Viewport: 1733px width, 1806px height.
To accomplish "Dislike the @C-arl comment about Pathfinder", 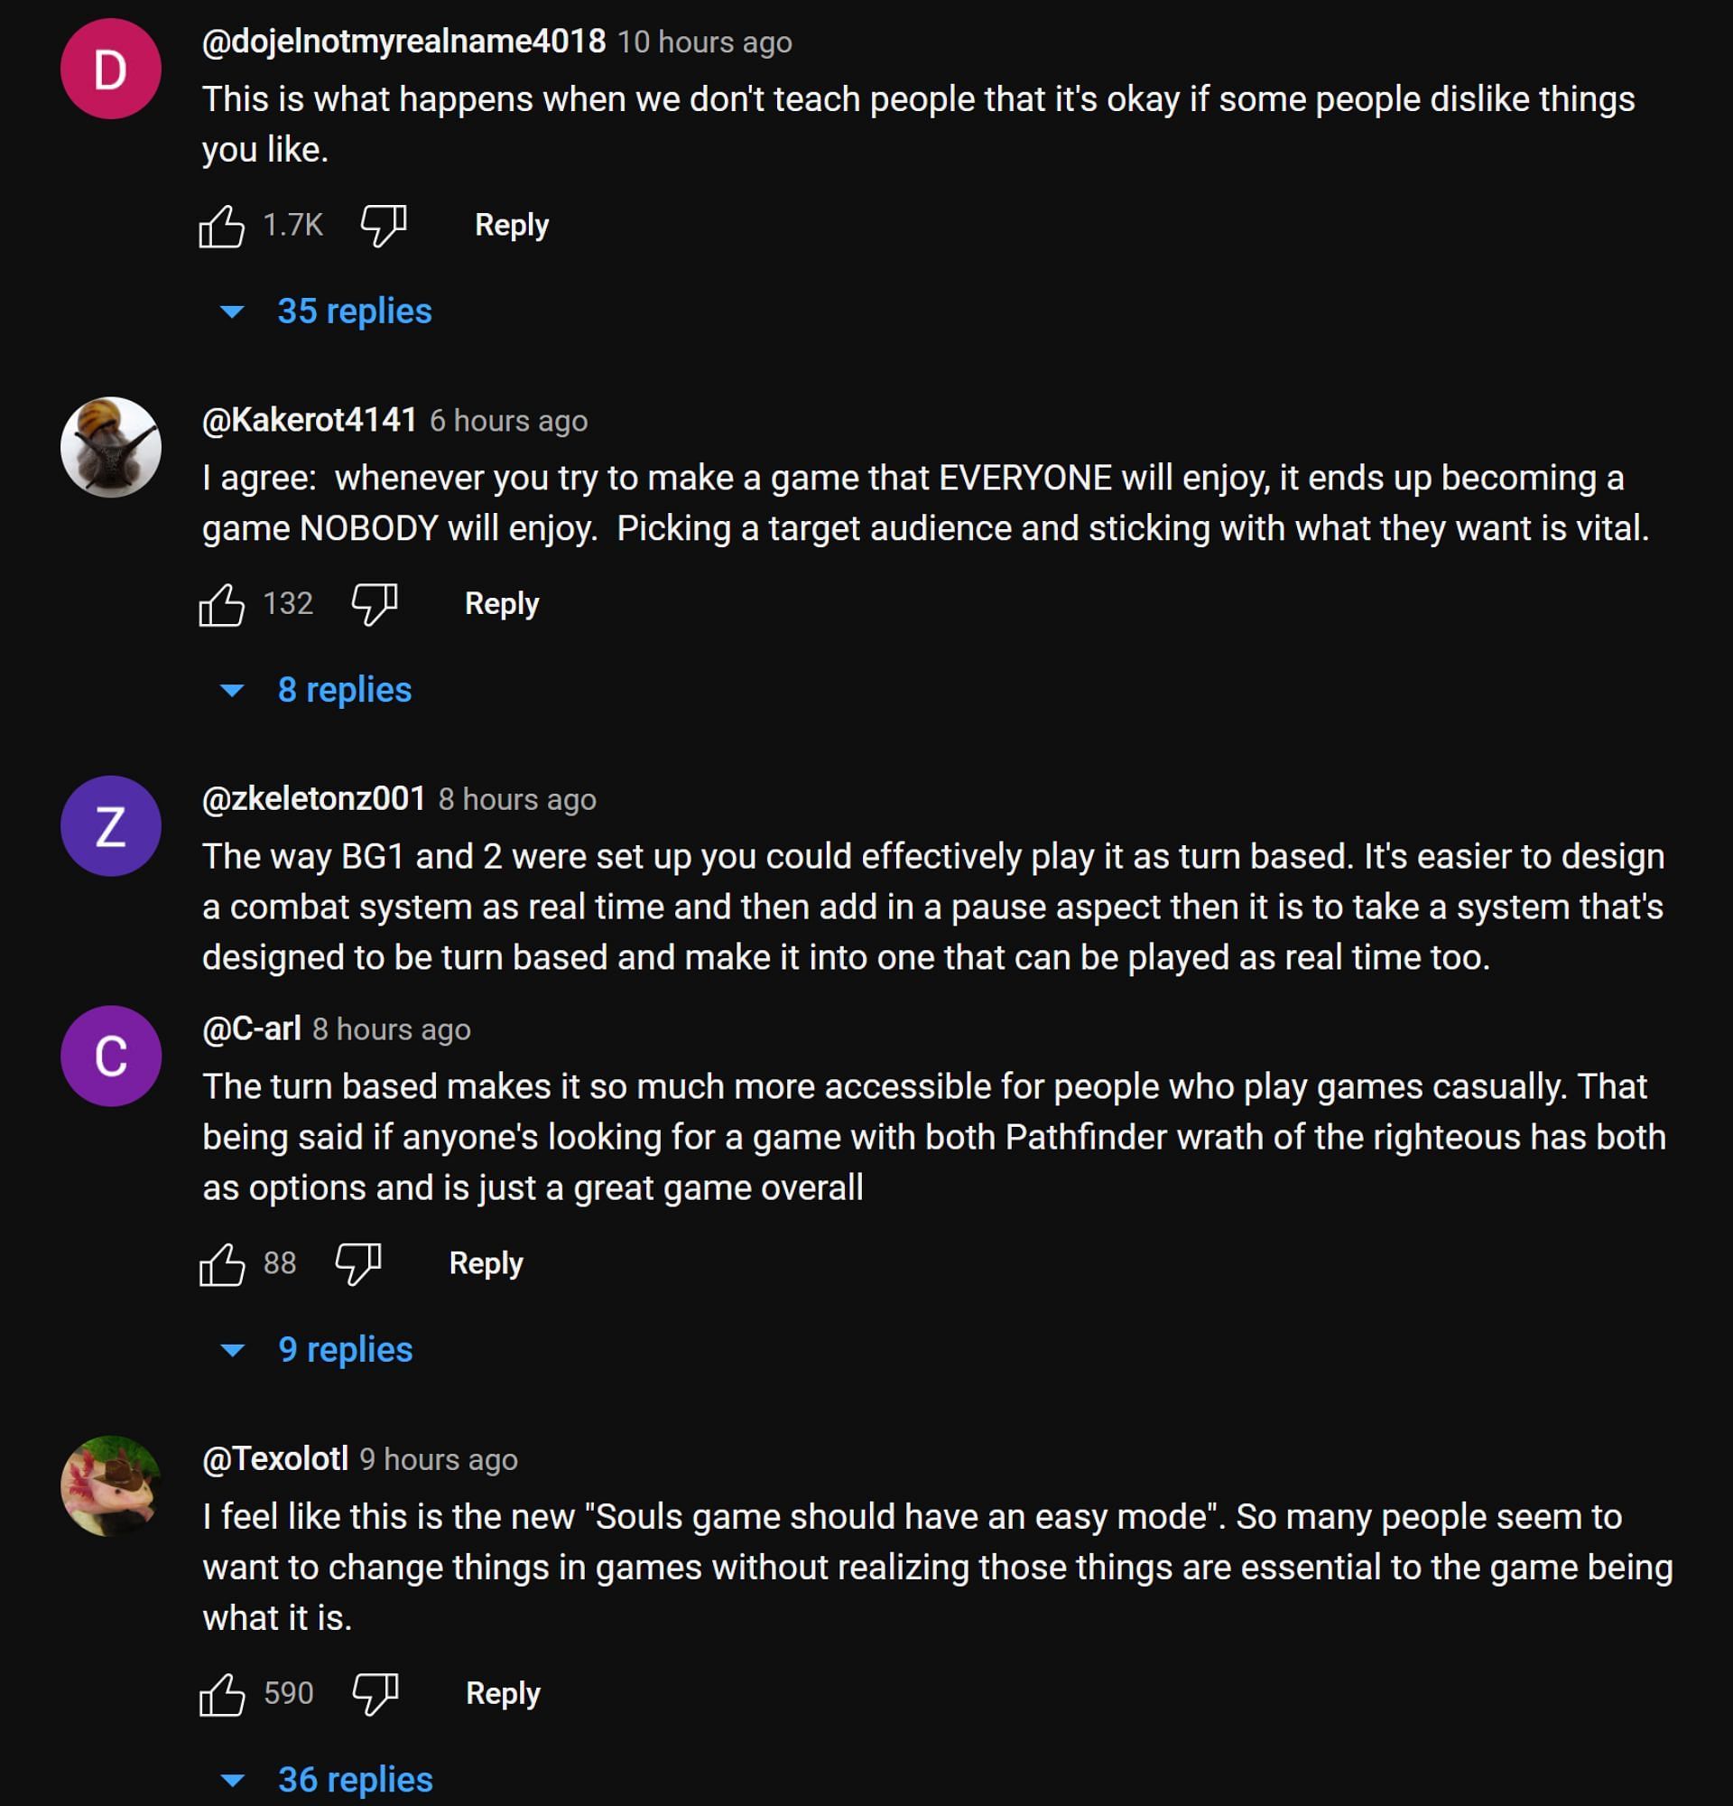I will (358, 1263).
